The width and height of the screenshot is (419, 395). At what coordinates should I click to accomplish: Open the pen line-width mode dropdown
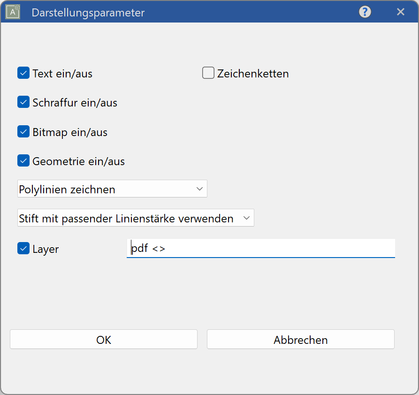(135, 218)
